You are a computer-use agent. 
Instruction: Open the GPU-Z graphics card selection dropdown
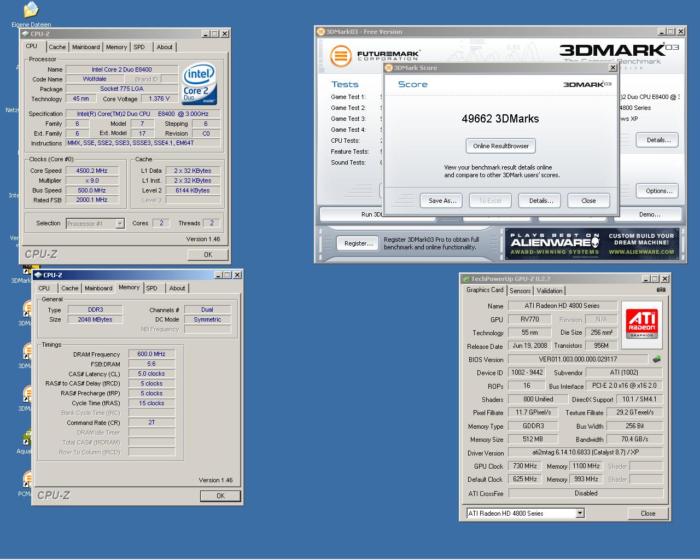[x=580, y=513]
